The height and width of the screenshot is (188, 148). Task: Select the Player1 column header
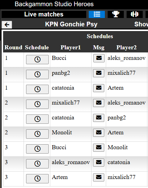coord(70,47)
